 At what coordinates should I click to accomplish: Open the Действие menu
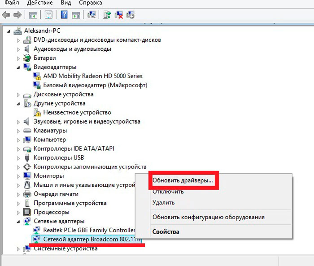coord(40,3)
